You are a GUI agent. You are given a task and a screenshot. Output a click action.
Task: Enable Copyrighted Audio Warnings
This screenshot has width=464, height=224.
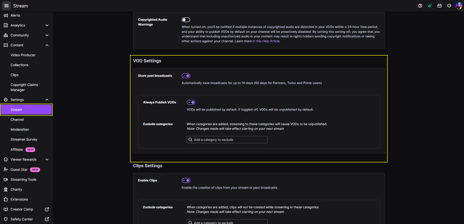pyautogui.click(x=186, y=19)
